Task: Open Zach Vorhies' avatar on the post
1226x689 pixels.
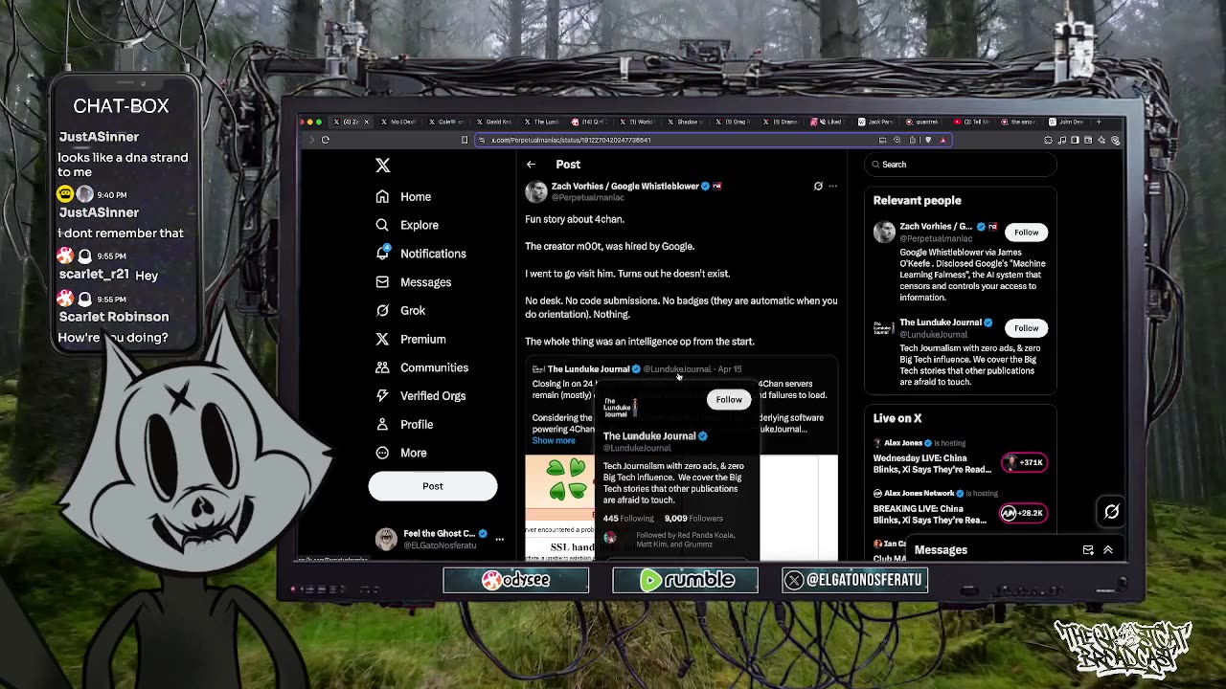Action: 536,192
